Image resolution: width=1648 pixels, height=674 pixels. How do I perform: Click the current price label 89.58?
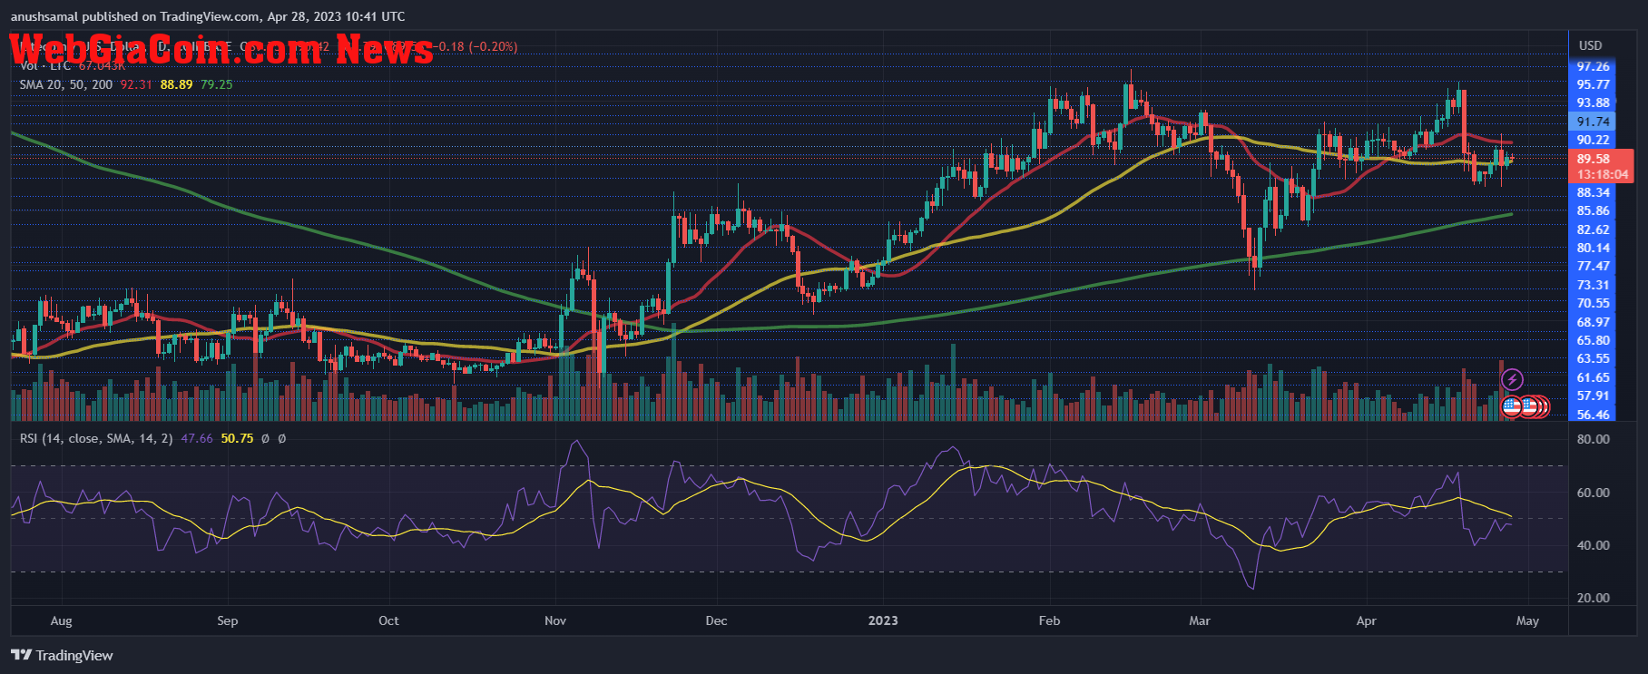(x=1594, y=159)
